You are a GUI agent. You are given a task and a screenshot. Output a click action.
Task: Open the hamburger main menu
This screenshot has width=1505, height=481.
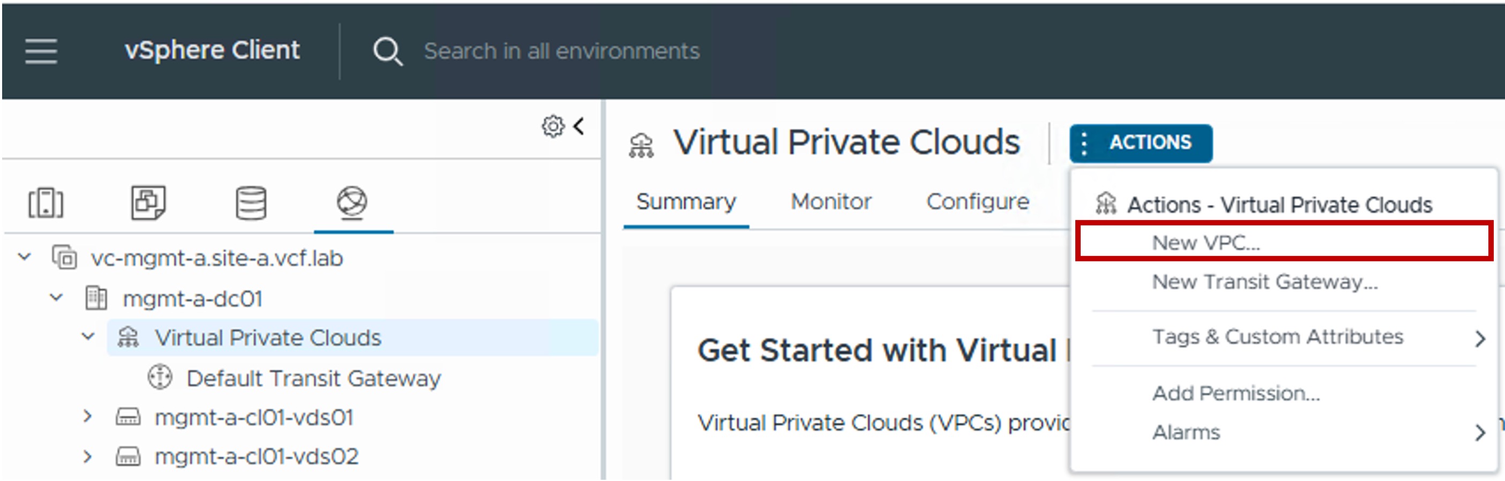click(41, 51)
